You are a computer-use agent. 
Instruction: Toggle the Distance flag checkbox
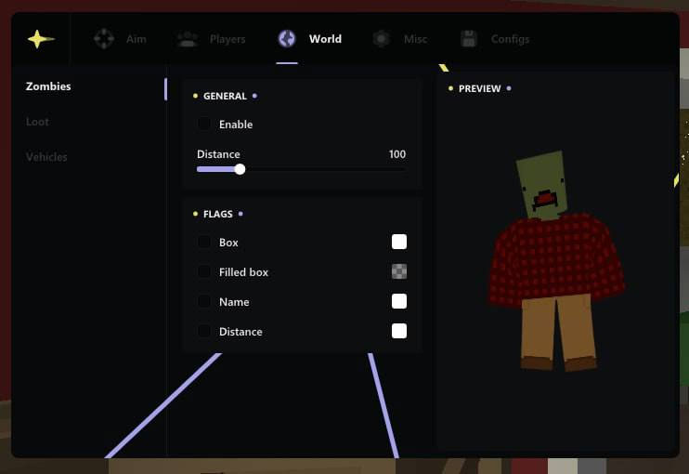204,331
